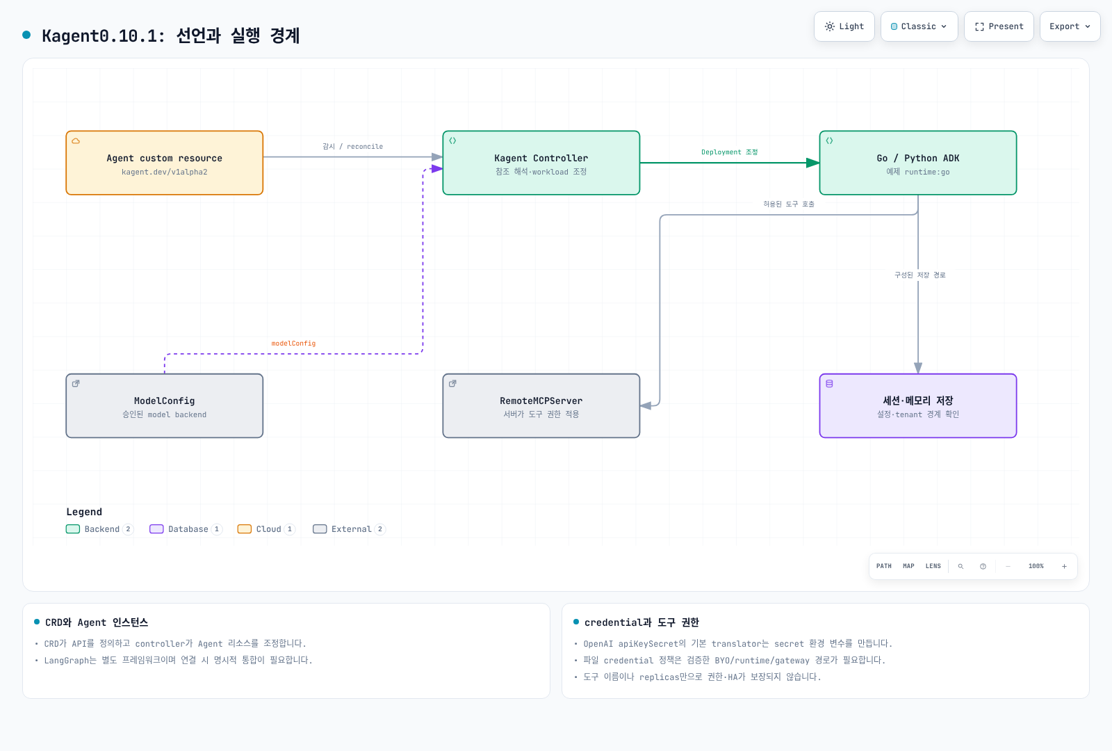Toggle External category in the legend
The image size is (1112, 751).
click(x=349, y=529)
